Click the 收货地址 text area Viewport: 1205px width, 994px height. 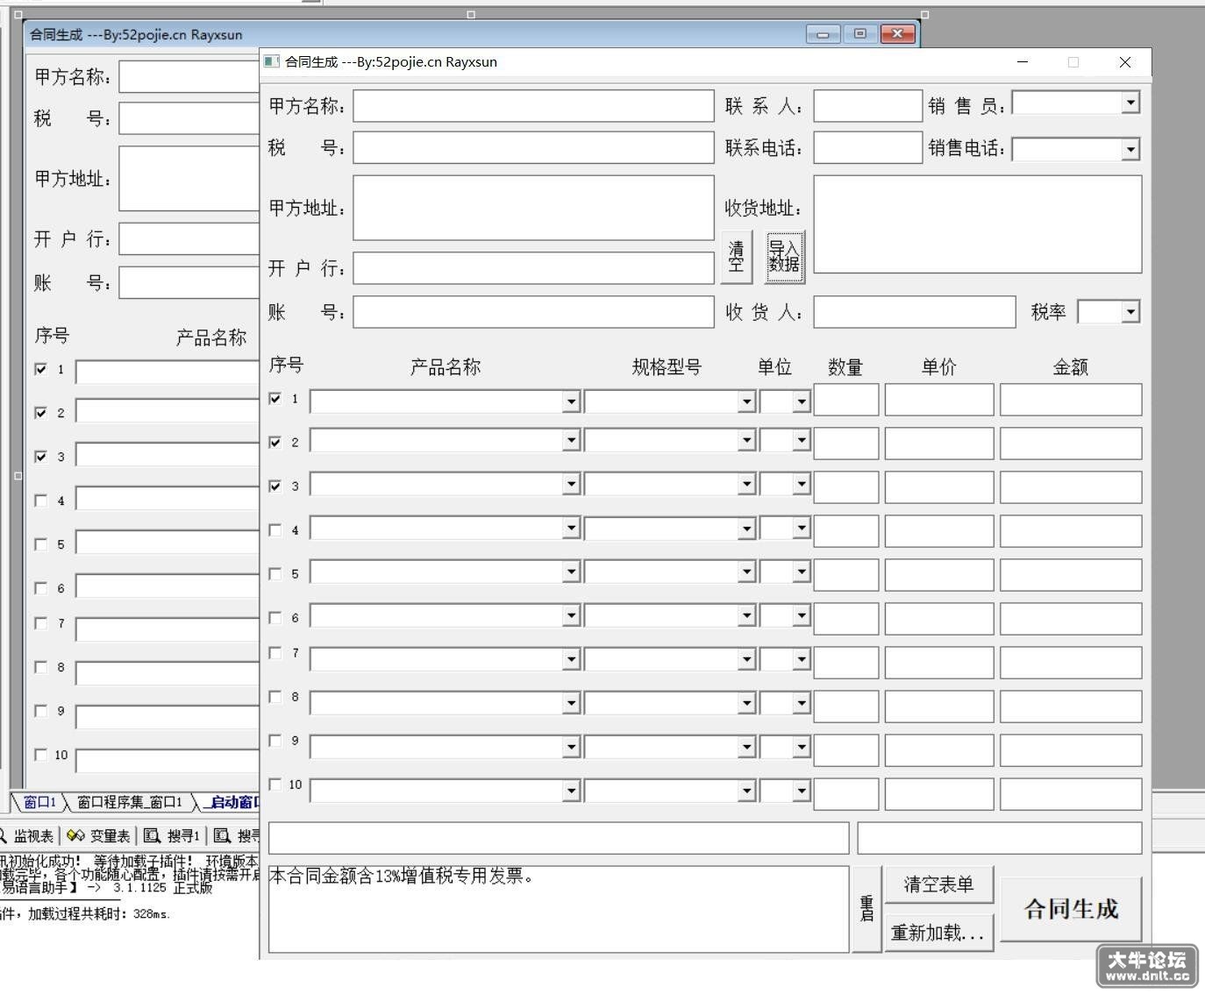click(978, 224)
